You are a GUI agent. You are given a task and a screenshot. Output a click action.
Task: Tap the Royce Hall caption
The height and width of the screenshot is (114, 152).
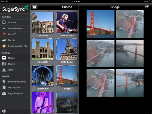coord(43,62)
